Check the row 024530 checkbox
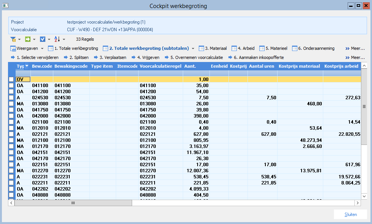Screen dimensions: 372x224 point(11,98)
